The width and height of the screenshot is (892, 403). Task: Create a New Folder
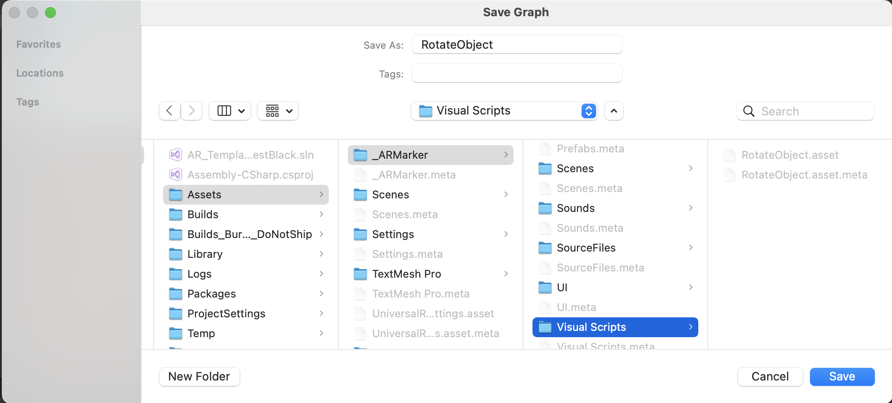point(199,376)
